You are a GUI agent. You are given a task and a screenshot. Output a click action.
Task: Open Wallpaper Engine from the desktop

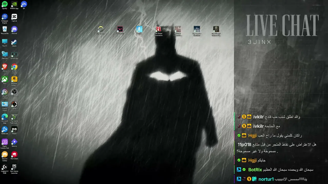pos(5,19)
